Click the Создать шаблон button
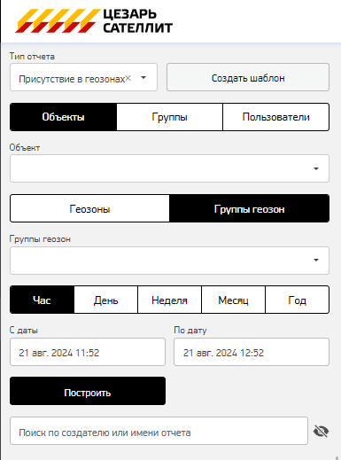This screenshot has height=460, width=341. coord(248,77)
